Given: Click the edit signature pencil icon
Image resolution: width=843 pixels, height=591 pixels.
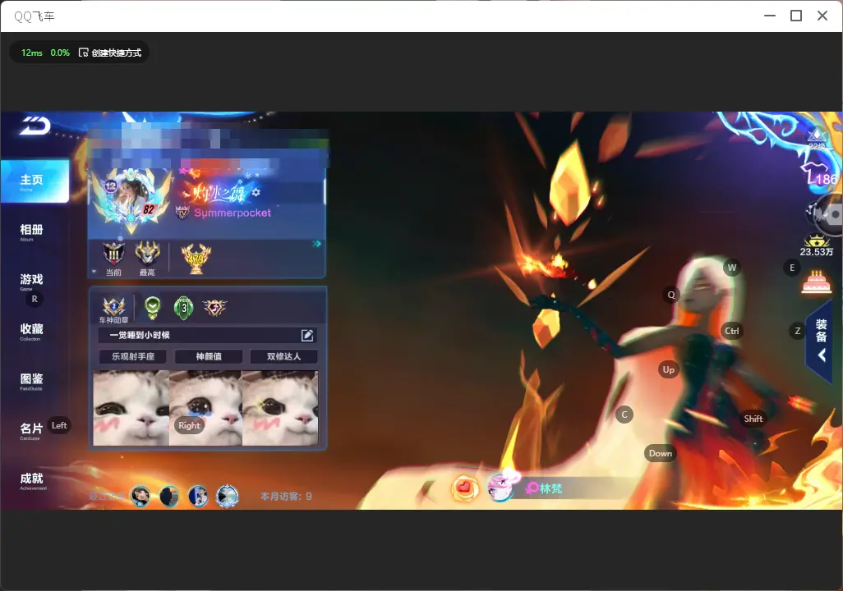Looking at the screenshot, I should (307, 335).
